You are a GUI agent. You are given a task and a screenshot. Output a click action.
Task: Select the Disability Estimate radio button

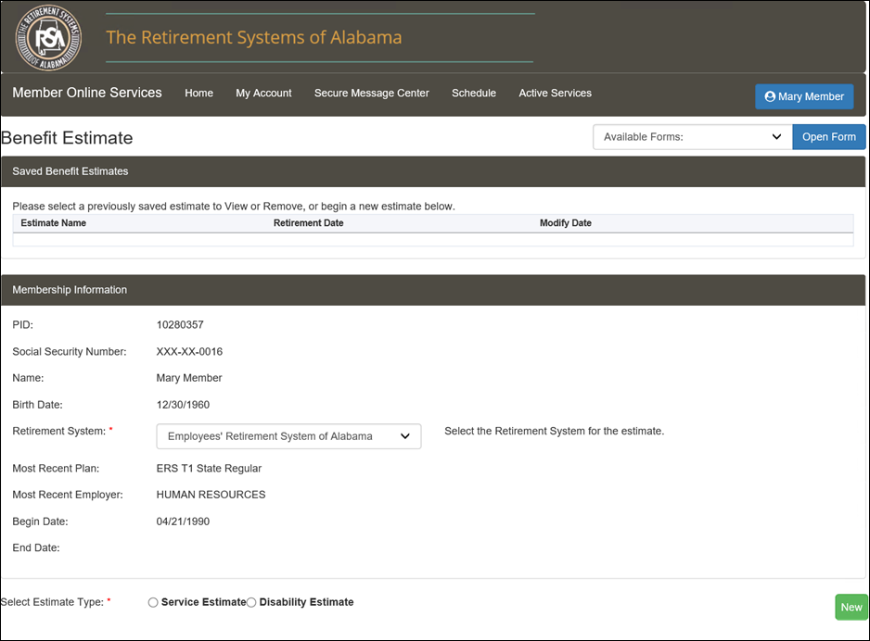pyautogui.click(x=251, y=602)
